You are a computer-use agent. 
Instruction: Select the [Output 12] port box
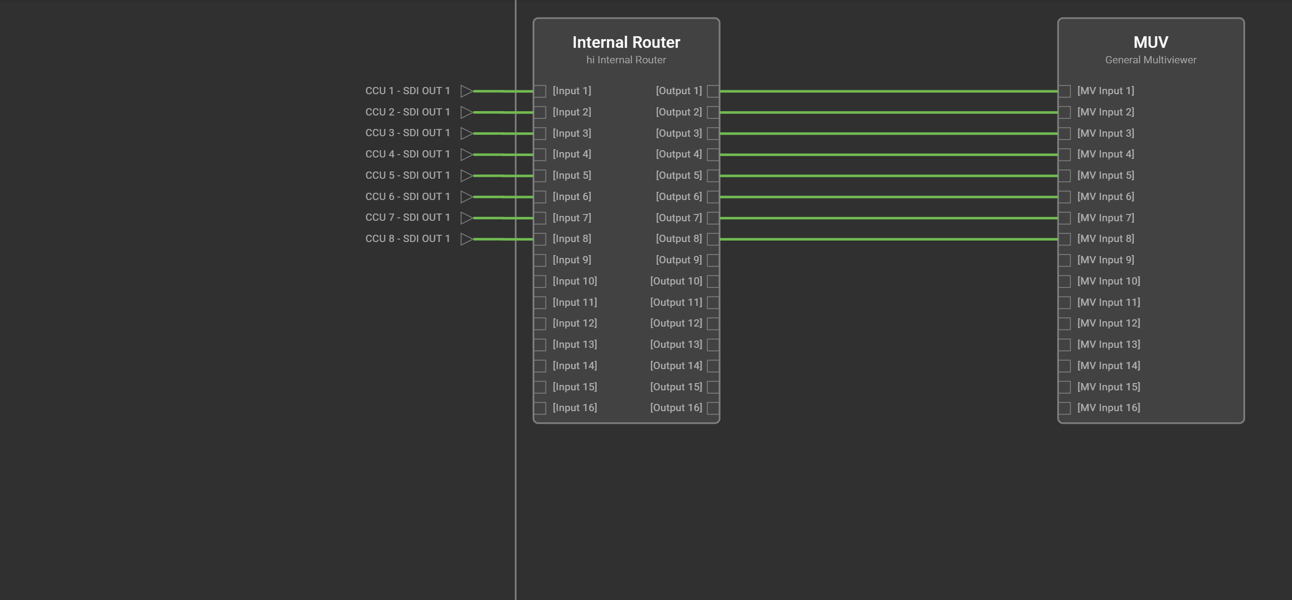713,324
